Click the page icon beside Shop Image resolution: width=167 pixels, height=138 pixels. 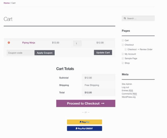tap(123, 63)
